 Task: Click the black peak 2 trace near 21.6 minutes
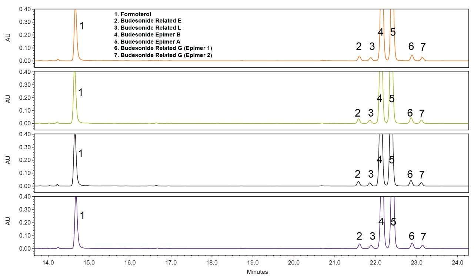click(x=358, y=183)
